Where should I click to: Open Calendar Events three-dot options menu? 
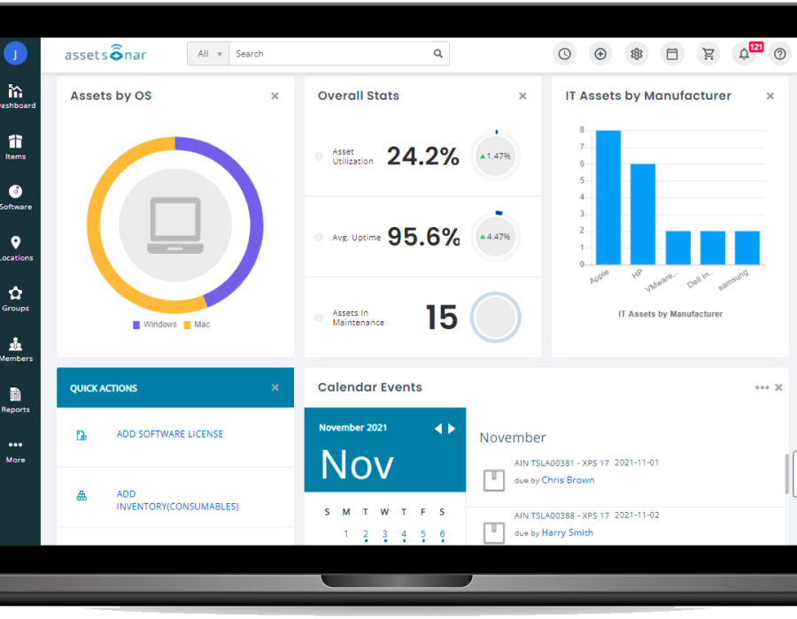(x=762, y=387)
